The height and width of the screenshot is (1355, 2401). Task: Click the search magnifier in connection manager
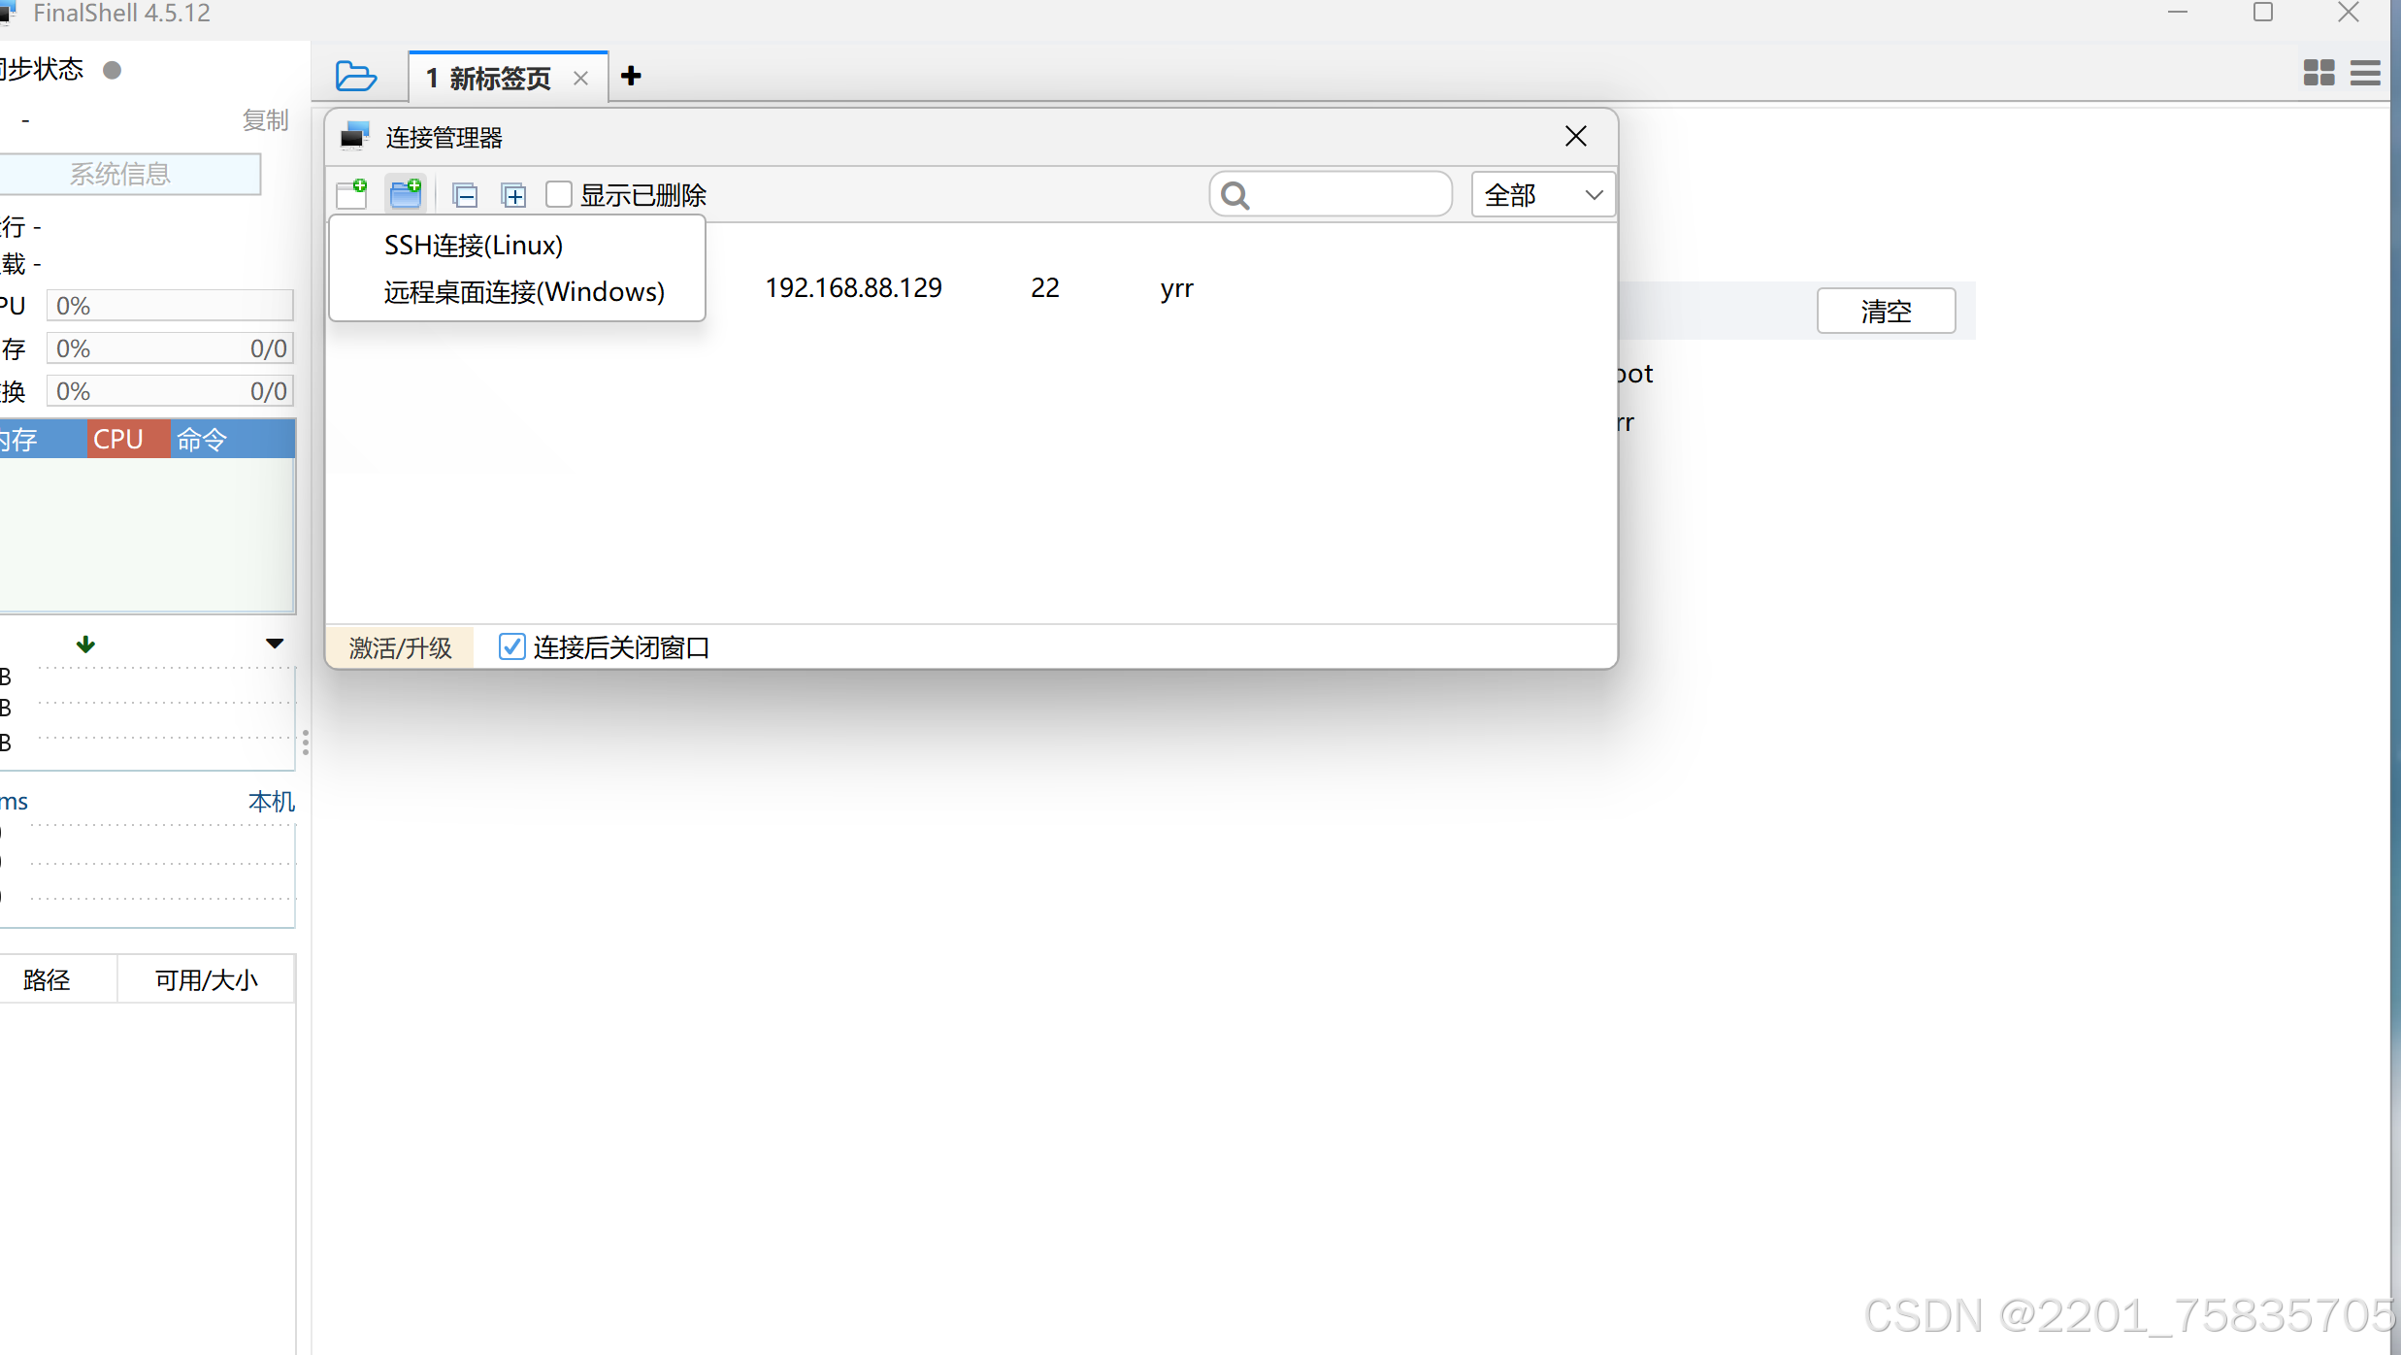(x=1233, y=194)
